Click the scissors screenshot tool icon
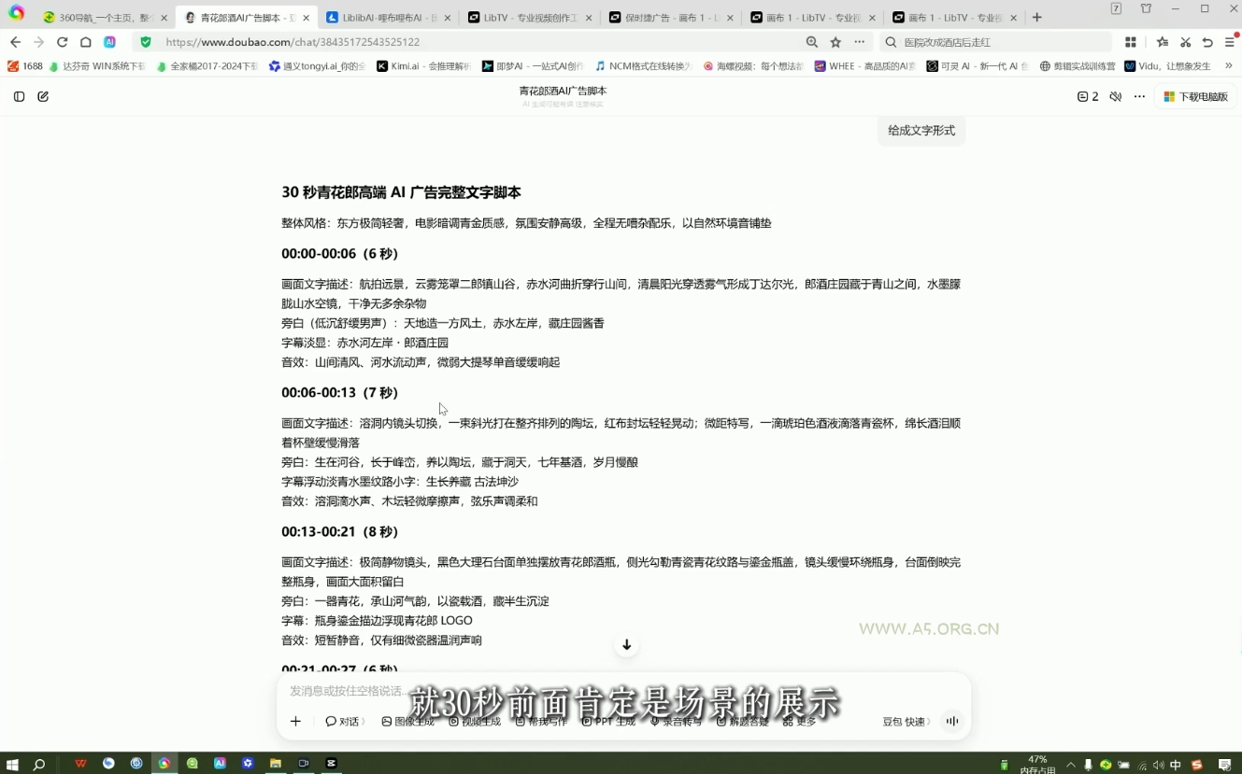This screenshot has height=774, width=1242. [x=1185, y=42]
